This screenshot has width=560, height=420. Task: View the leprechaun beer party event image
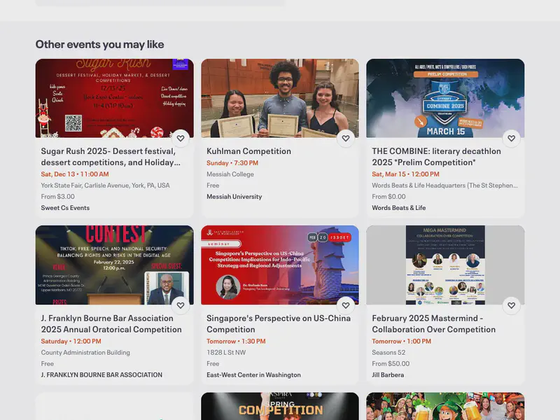[x=445, y=407]
